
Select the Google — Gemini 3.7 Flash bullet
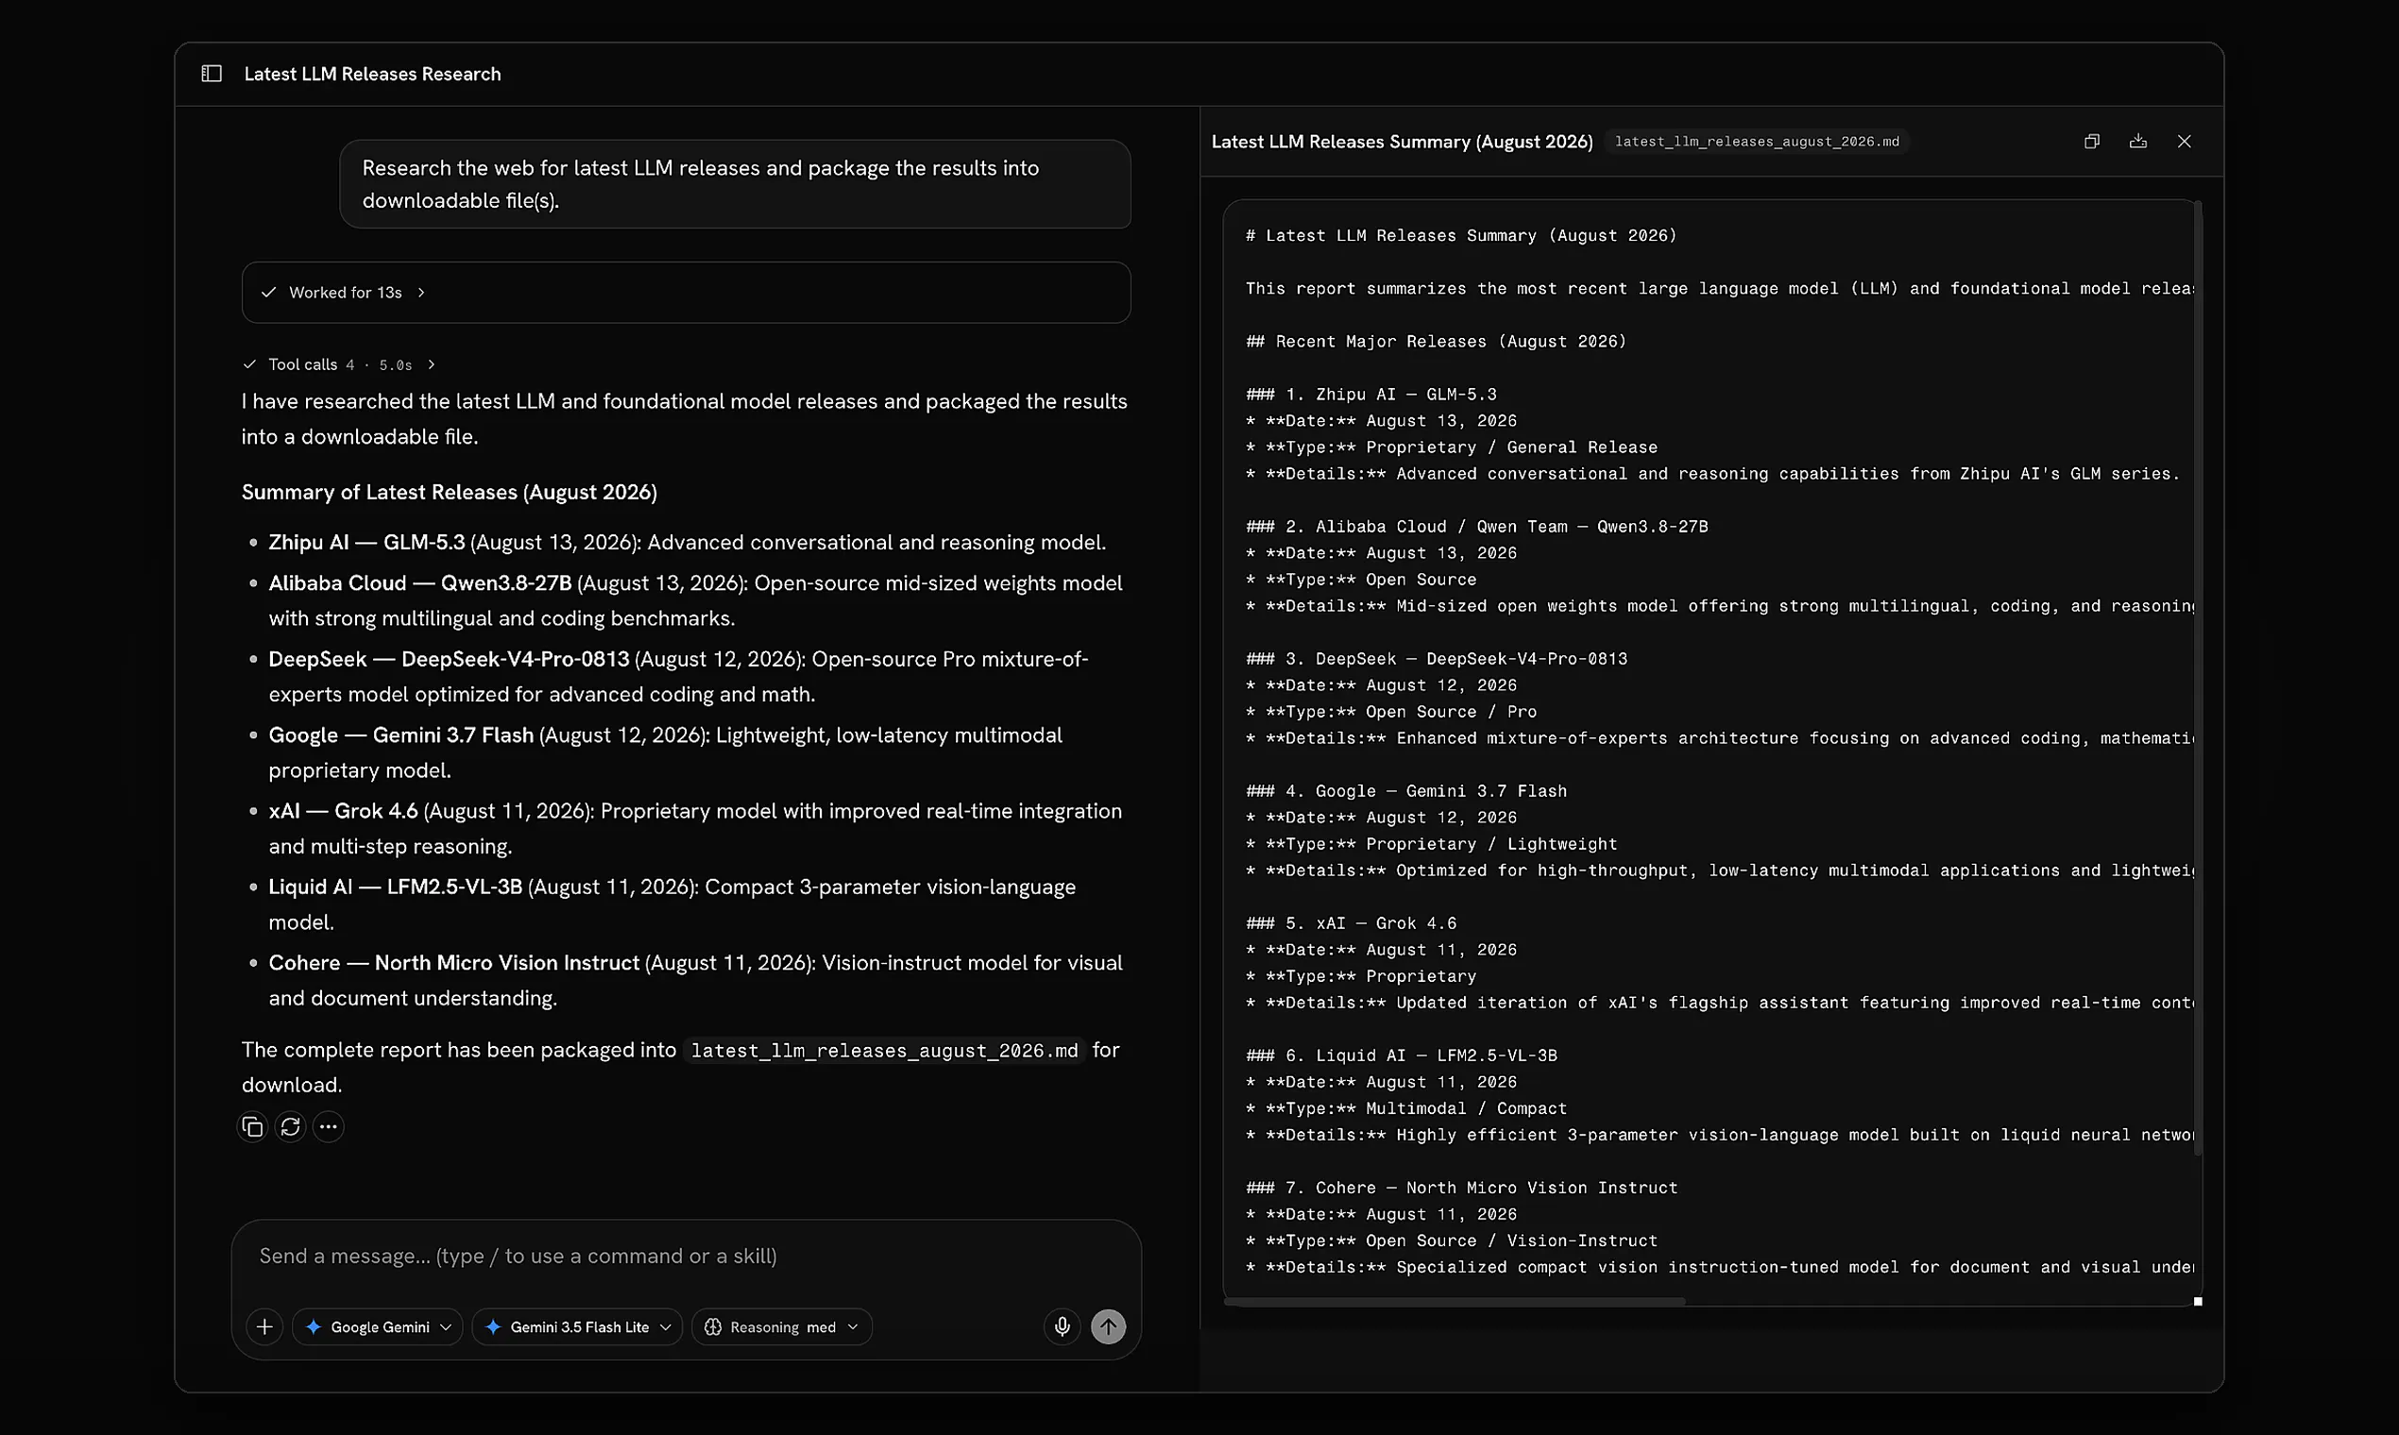[x=666, y=752]
